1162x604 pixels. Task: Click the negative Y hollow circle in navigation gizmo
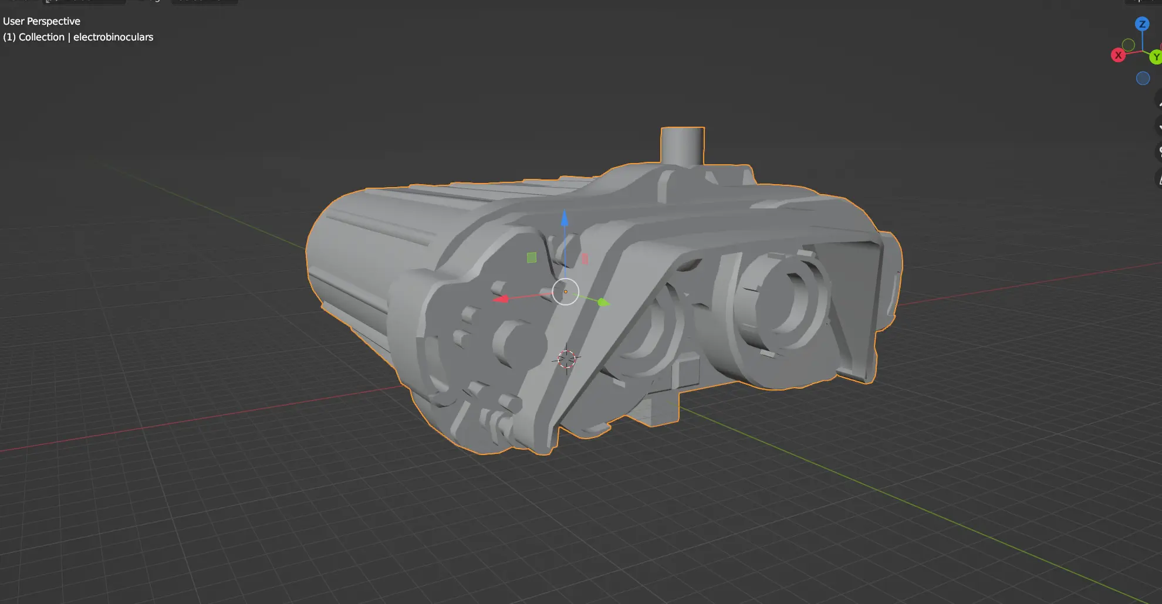pos(1128,45)
